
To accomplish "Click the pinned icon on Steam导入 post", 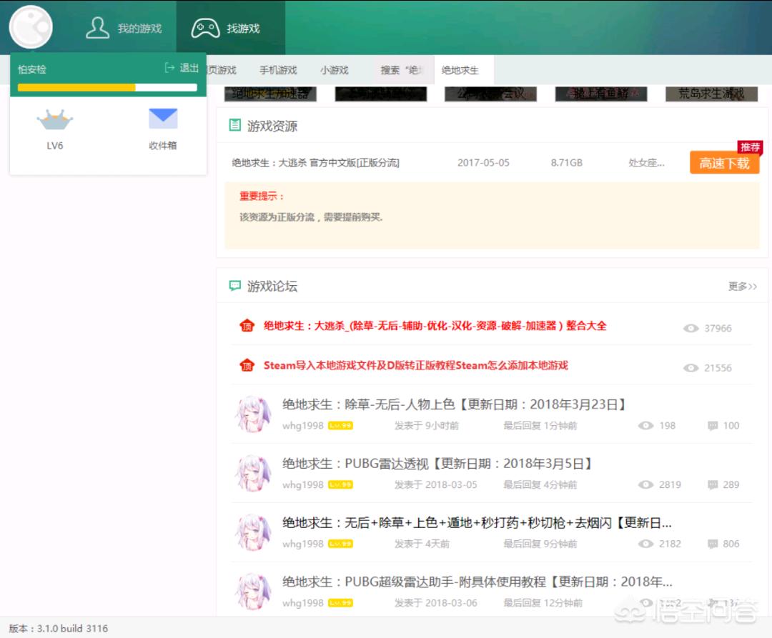I will tap(247, 366).
